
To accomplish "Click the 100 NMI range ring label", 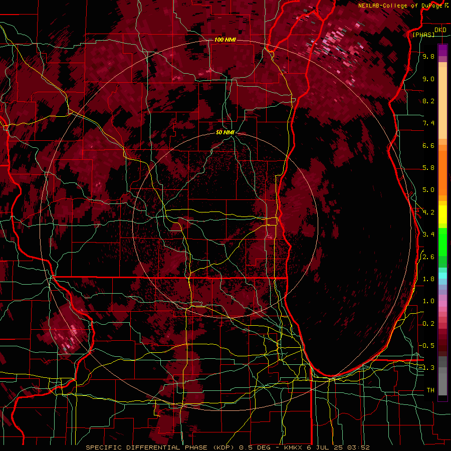I will [x=225, y=40].
